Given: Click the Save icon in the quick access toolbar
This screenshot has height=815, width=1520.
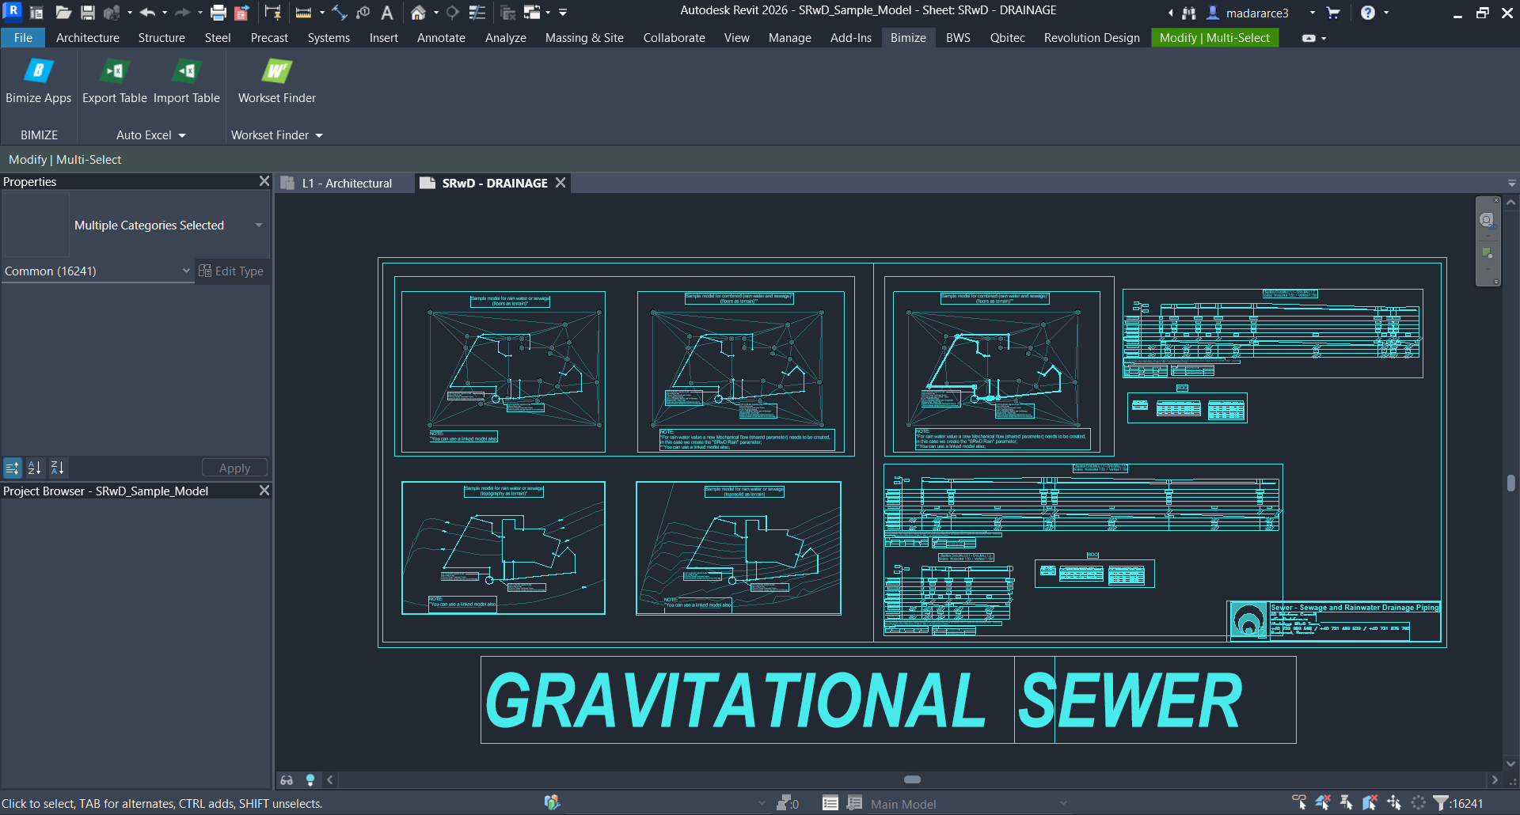Looking at the screenshot, I should coord(88,13).
